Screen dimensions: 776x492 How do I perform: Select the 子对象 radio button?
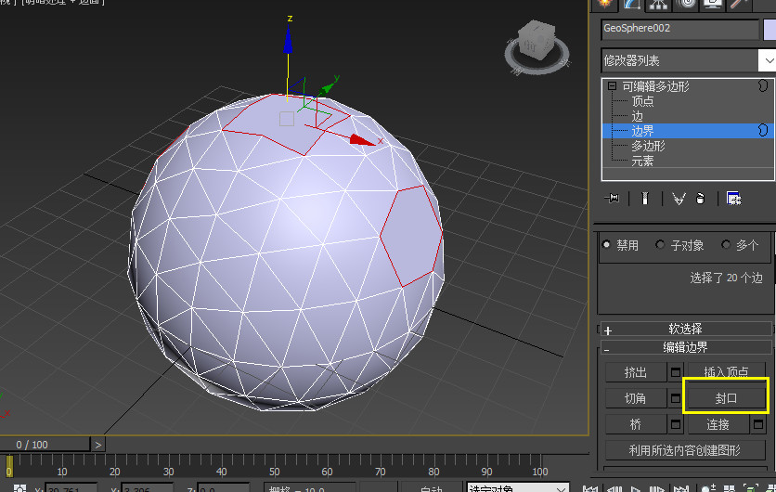click(661, 245)
